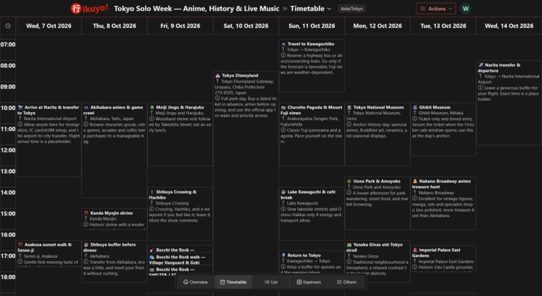Click the icon on Return to Tokyo event
The image size is (542, 296).
[284, 255]
